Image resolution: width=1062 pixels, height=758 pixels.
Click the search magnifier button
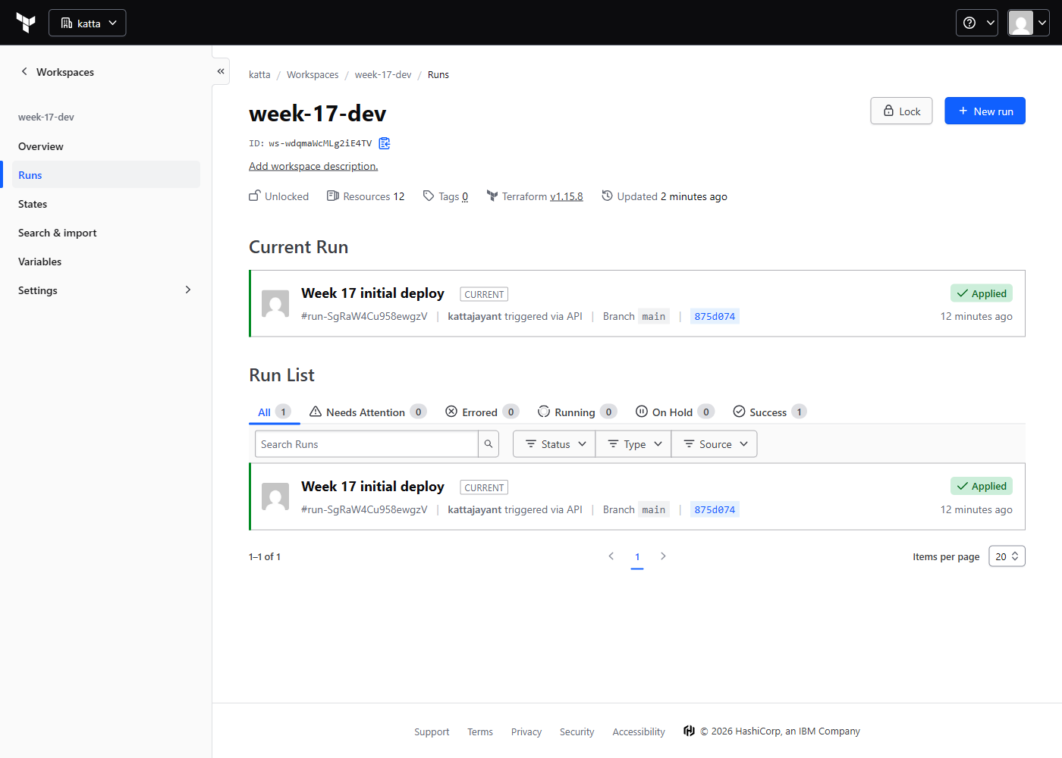click(489, 444)
